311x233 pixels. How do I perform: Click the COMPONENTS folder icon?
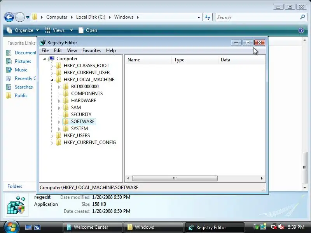(x=66, y=94)
